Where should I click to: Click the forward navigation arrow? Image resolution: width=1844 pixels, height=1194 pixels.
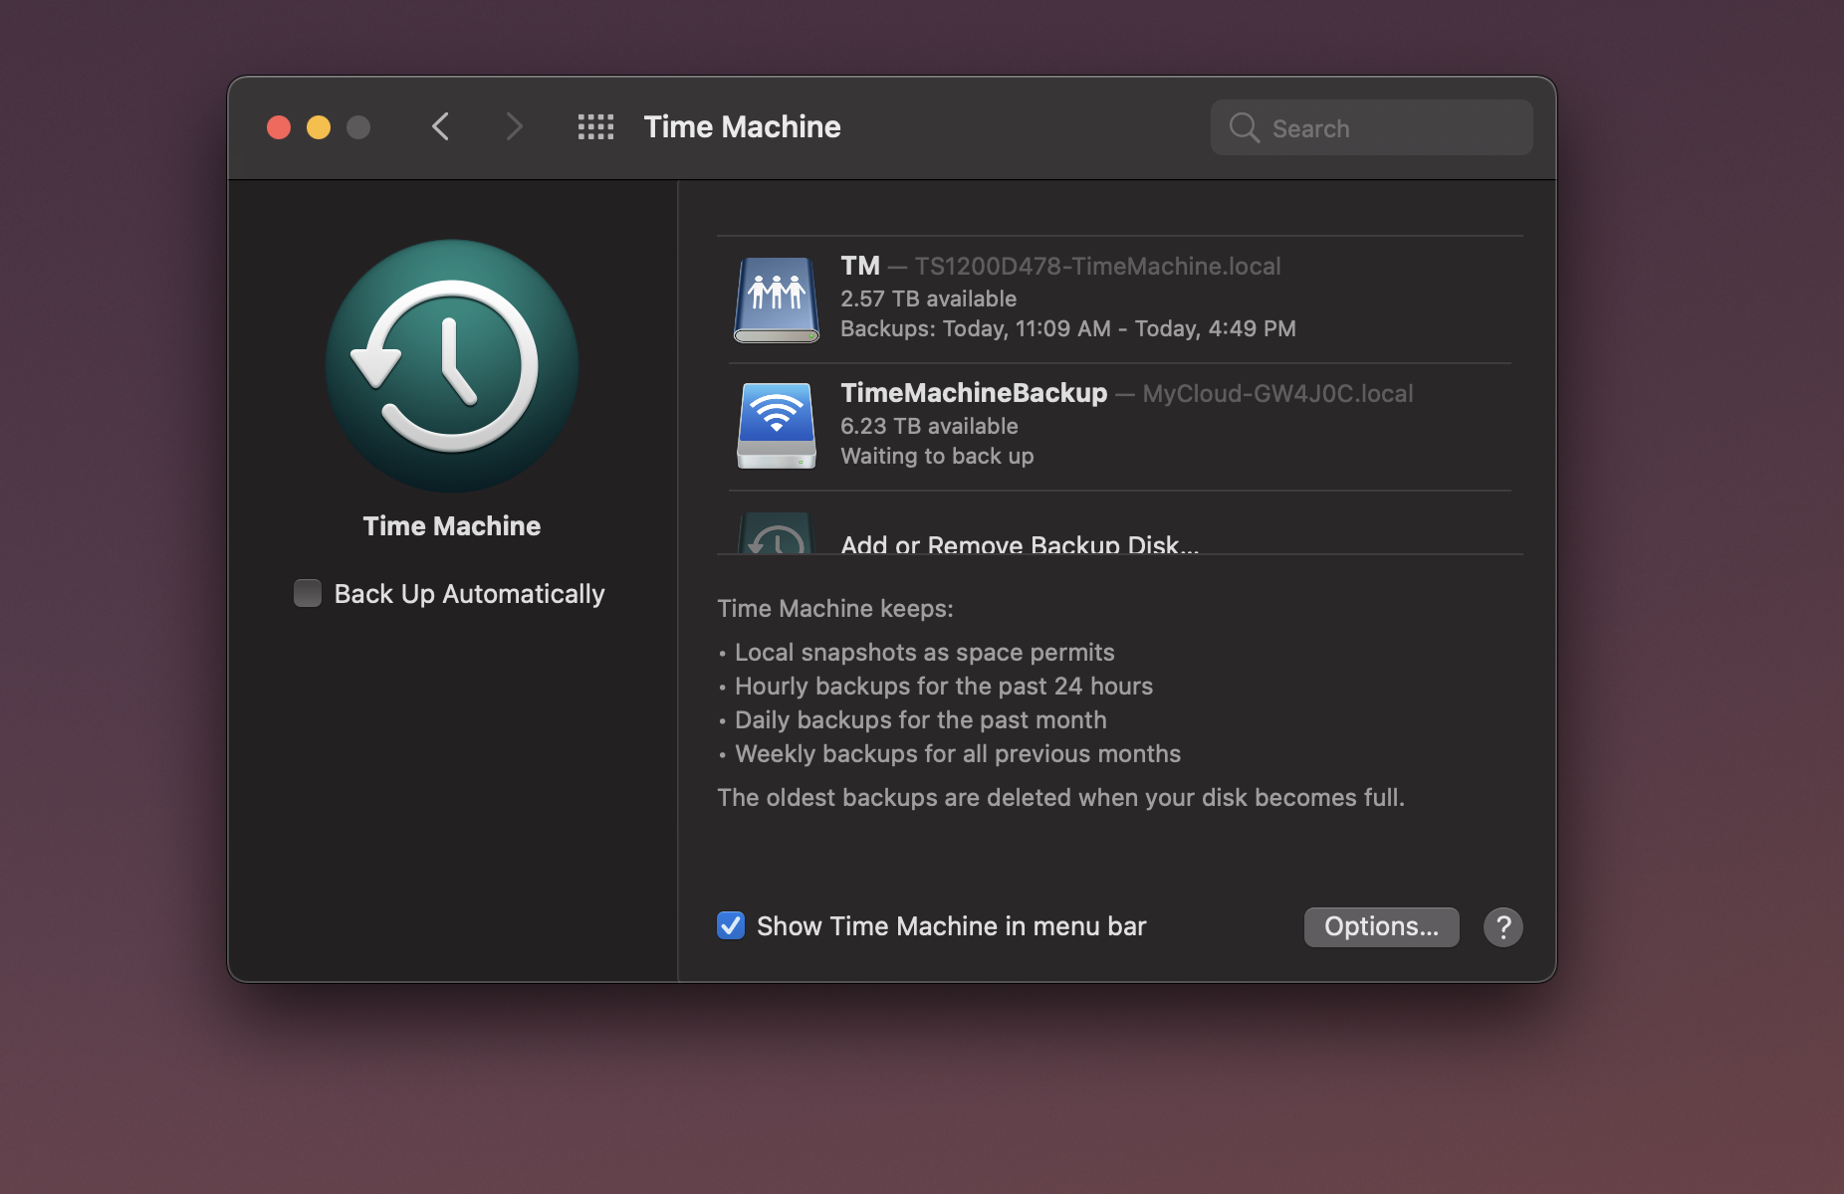514,127
